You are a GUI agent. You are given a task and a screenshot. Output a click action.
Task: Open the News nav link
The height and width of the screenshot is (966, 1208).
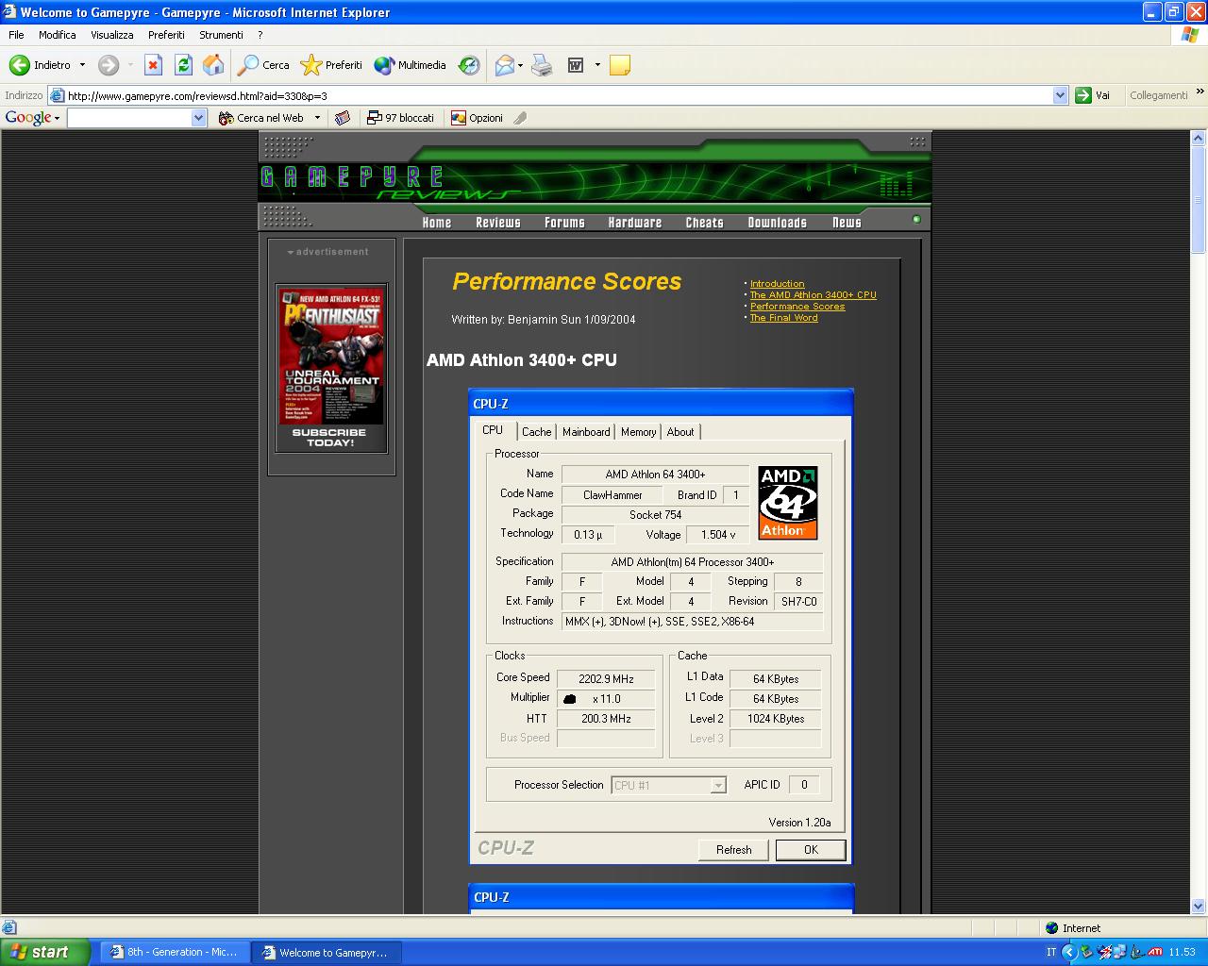point(847,223)
